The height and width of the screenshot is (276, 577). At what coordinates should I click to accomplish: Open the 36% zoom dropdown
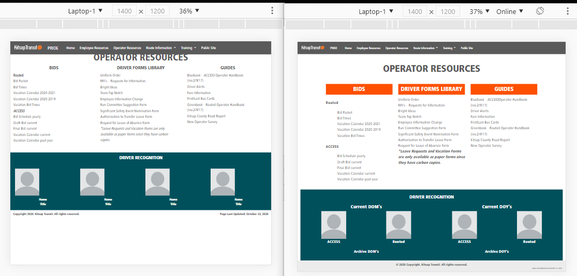coord(189,11)
